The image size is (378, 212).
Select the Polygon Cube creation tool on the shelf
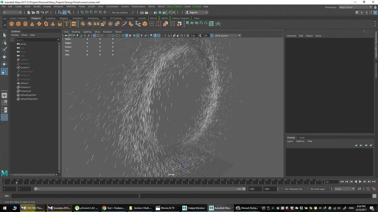coord(18,24)
